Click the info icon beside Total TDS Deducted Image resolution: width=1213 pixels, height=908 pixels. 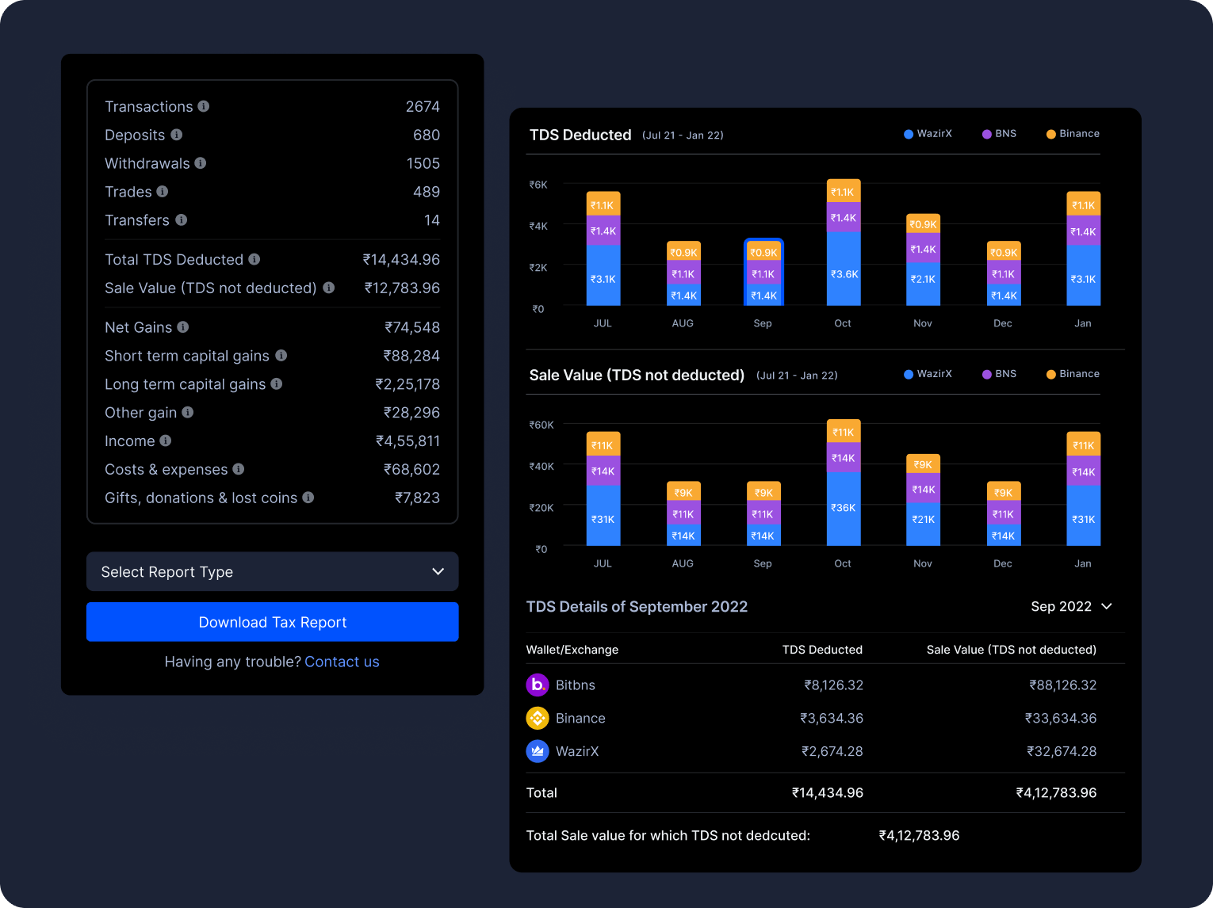254,259
